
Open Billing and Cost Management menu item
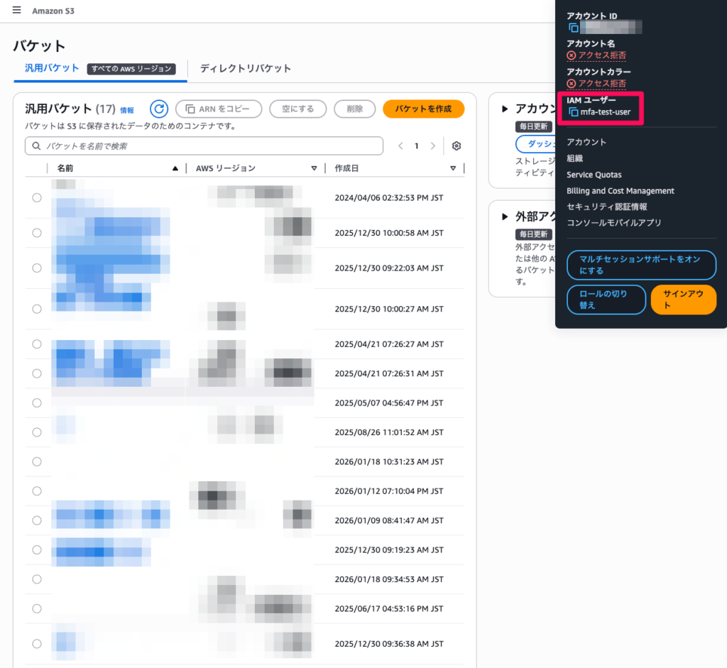coord(620,191)
